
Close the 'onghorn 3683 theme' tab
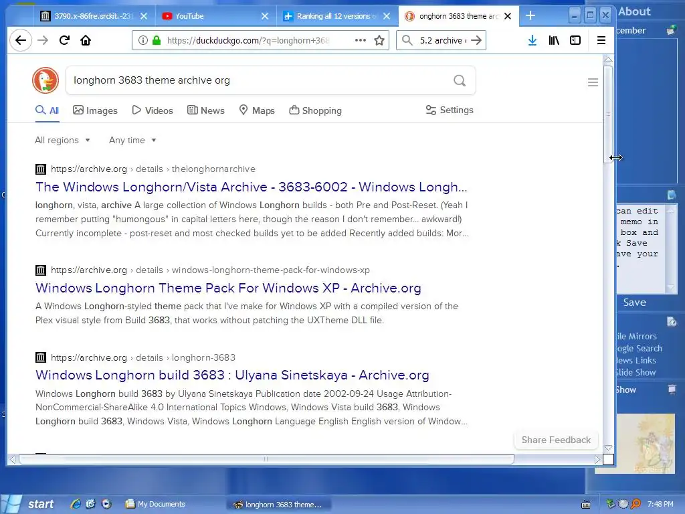508,16
